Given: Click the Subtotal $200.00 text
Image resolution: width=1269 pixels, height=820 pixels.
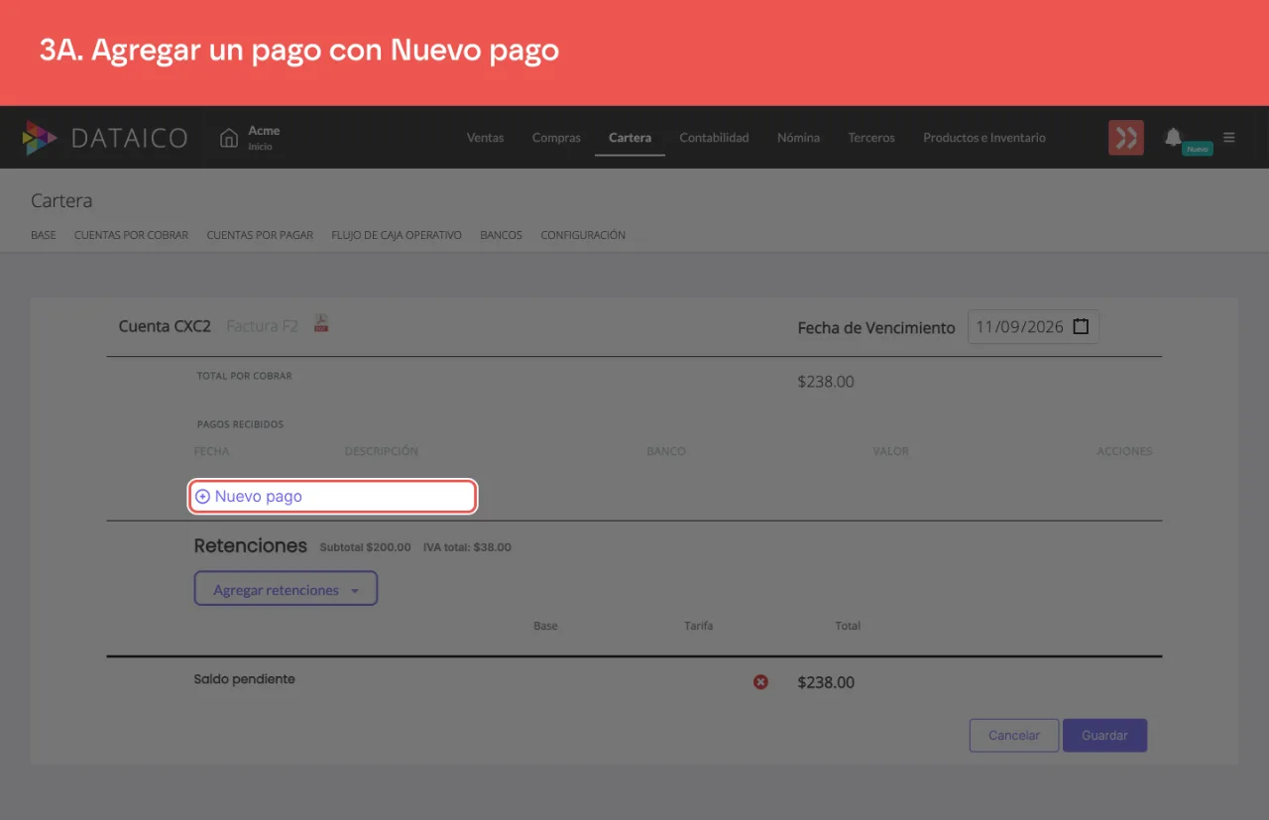Looking at the screenshot, I should click(365, 547).
